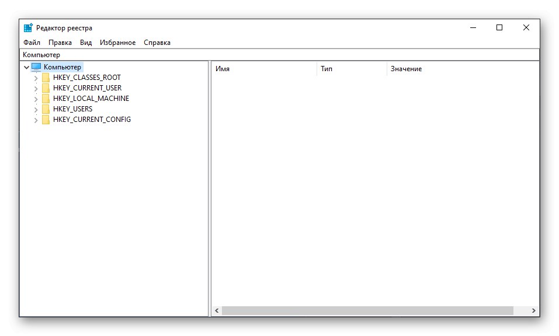Click HKEY_LOCAL_MACHINE folder icon
559x336 pixels.
click(x=46, y=99)
